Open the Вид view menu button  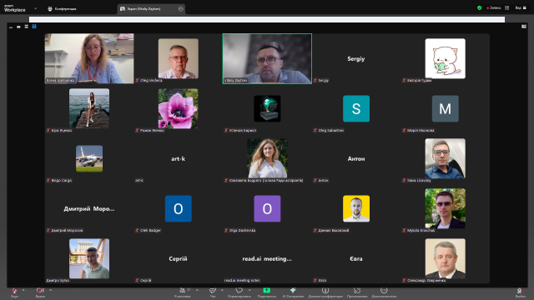click(x=521, y=7)
